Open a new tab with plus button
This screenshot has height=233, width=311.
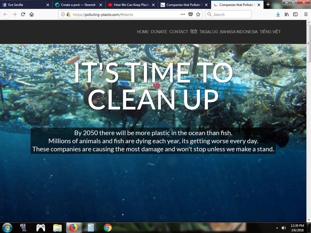(x=268, y=5)
